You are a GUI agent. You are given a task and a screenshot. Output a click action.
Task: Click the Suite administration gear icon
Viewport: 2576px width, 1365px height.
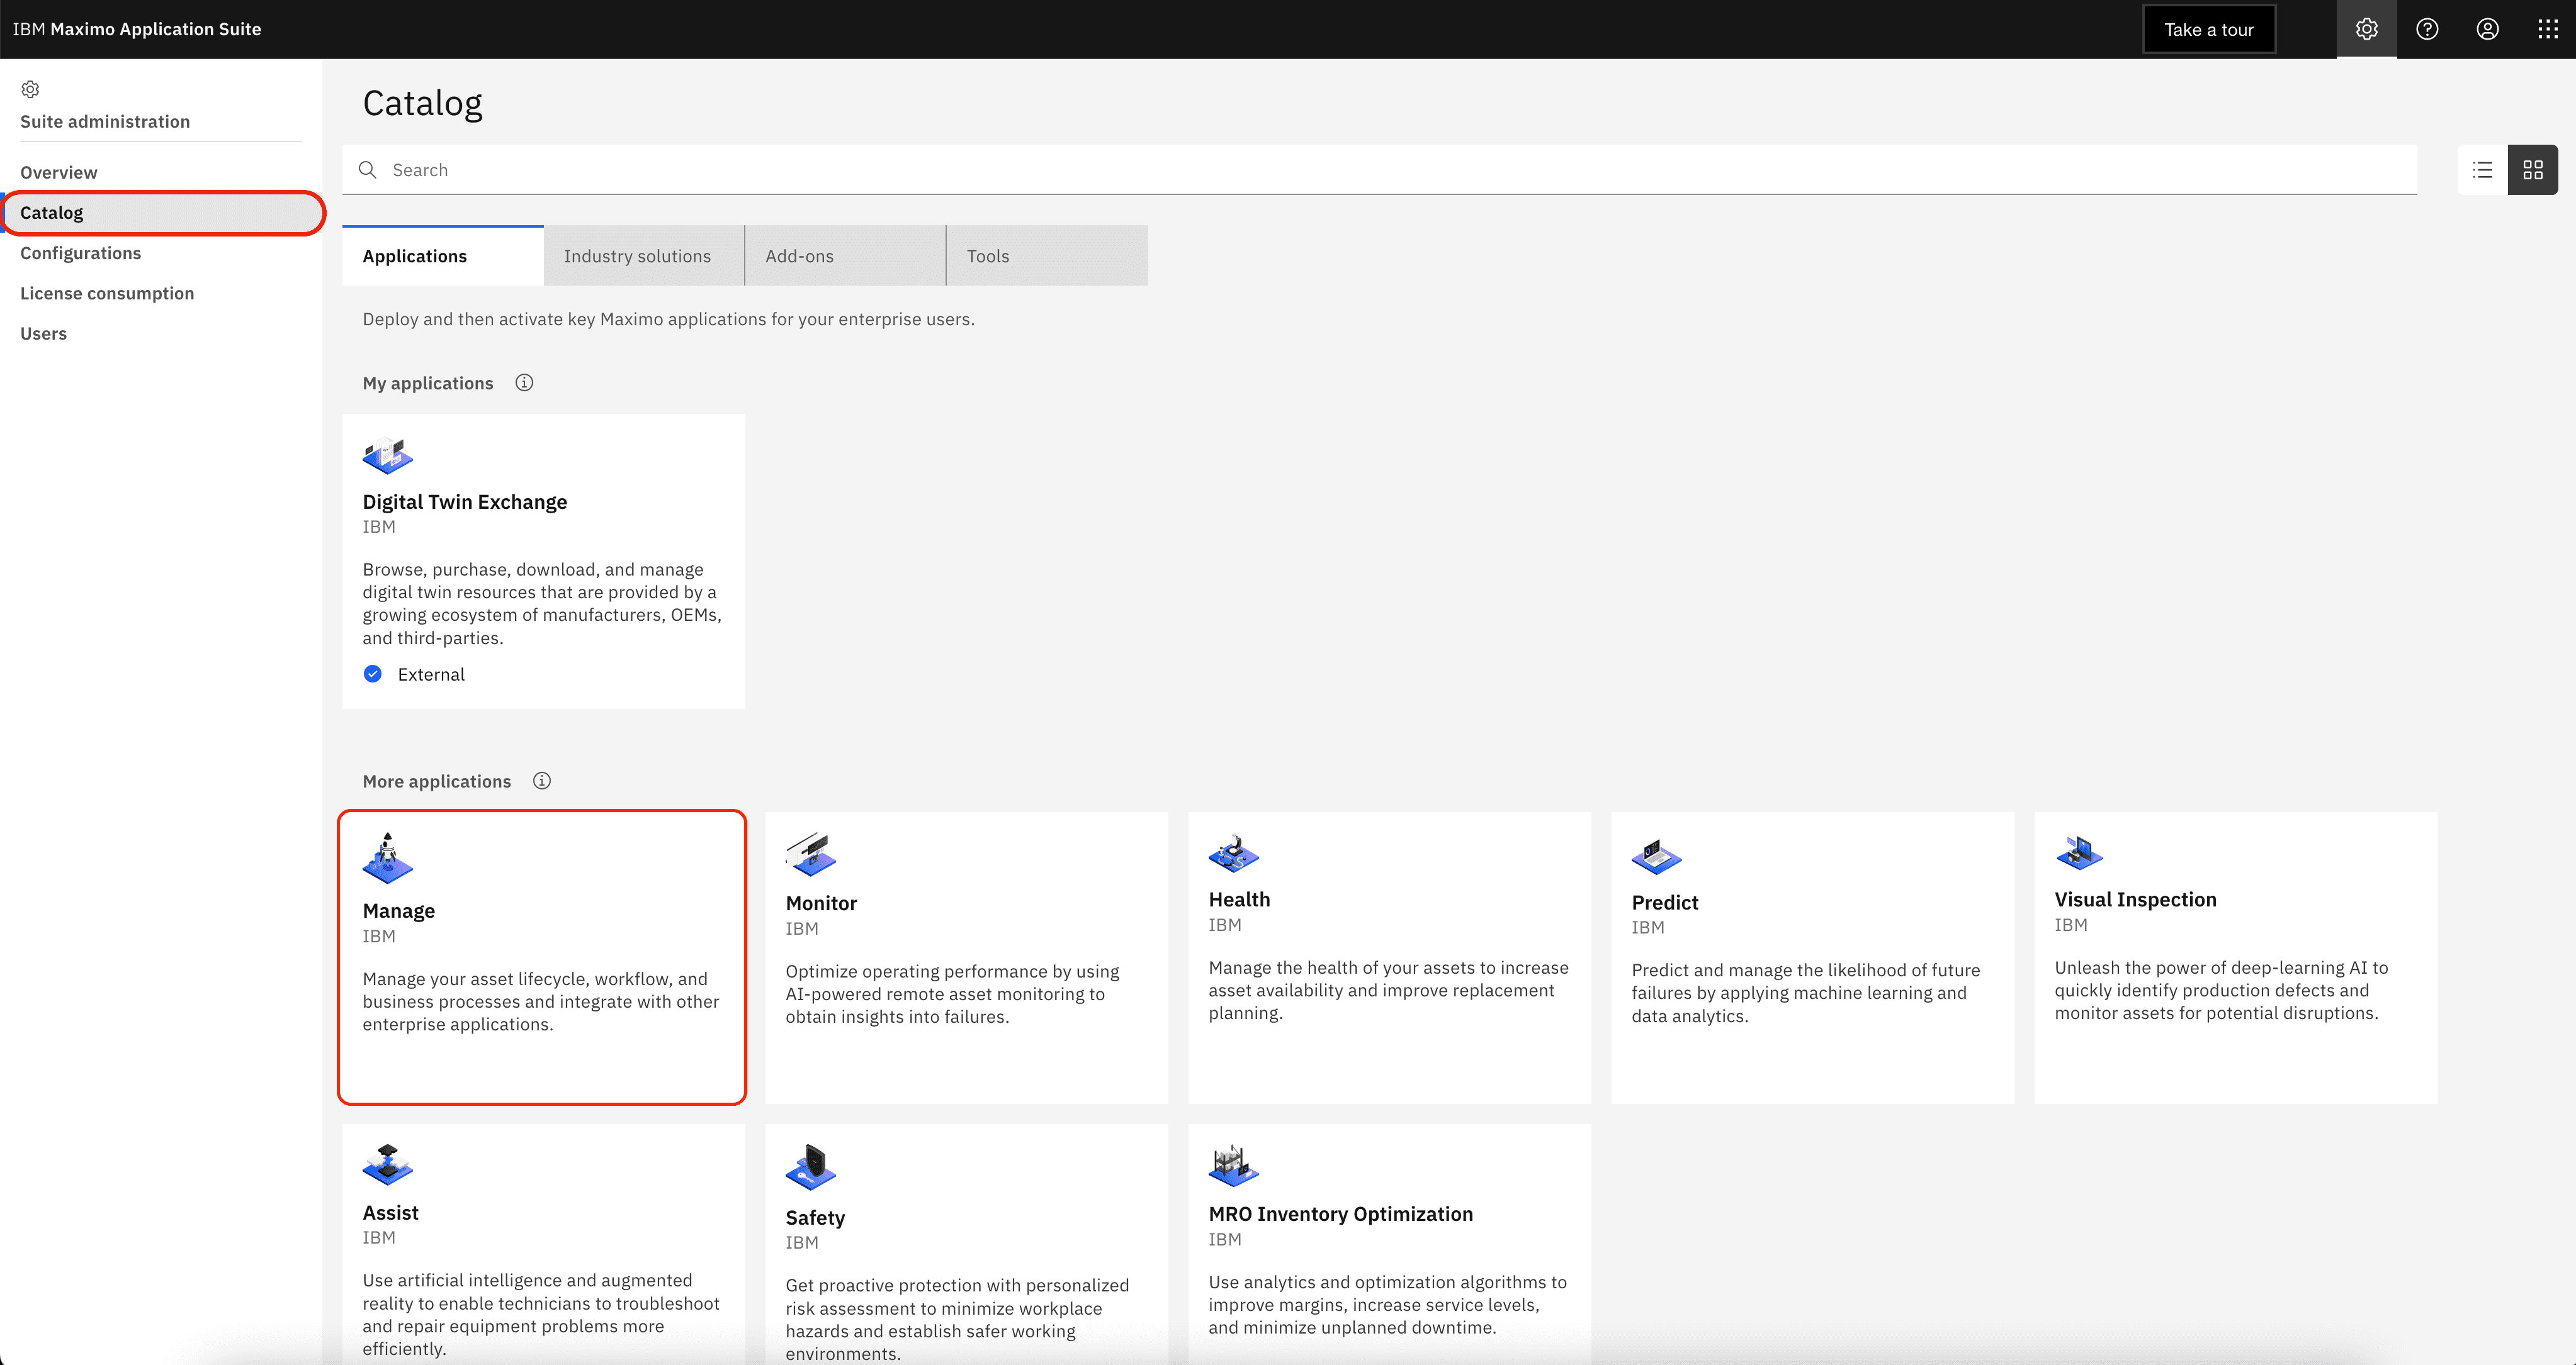pyautogui.click(x=30, y=89)
